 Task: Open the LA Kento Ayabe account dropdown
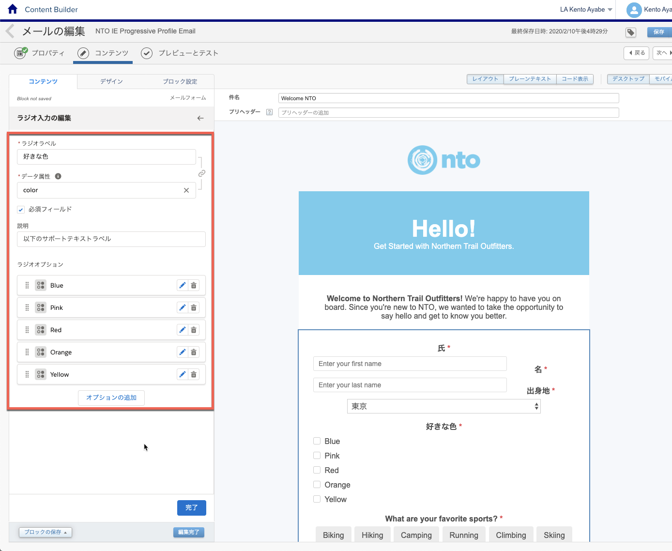tap(586, 10)
